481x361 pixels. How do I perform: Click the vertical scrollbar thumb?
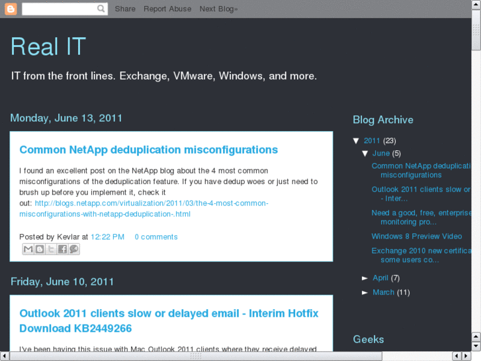pos(476,30)
